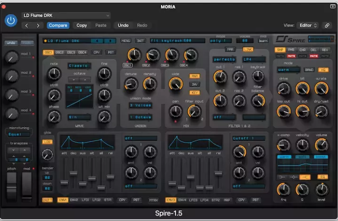This screenshot has height=221, width=338.
Task: Click the x-comp knob
Action: coord(284,145)
